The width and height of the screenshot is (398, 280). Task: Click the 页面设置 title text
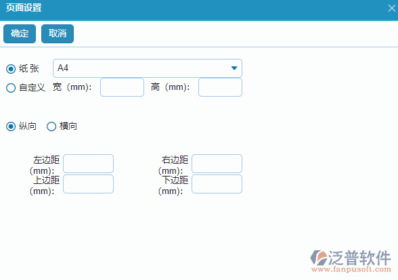24,8
